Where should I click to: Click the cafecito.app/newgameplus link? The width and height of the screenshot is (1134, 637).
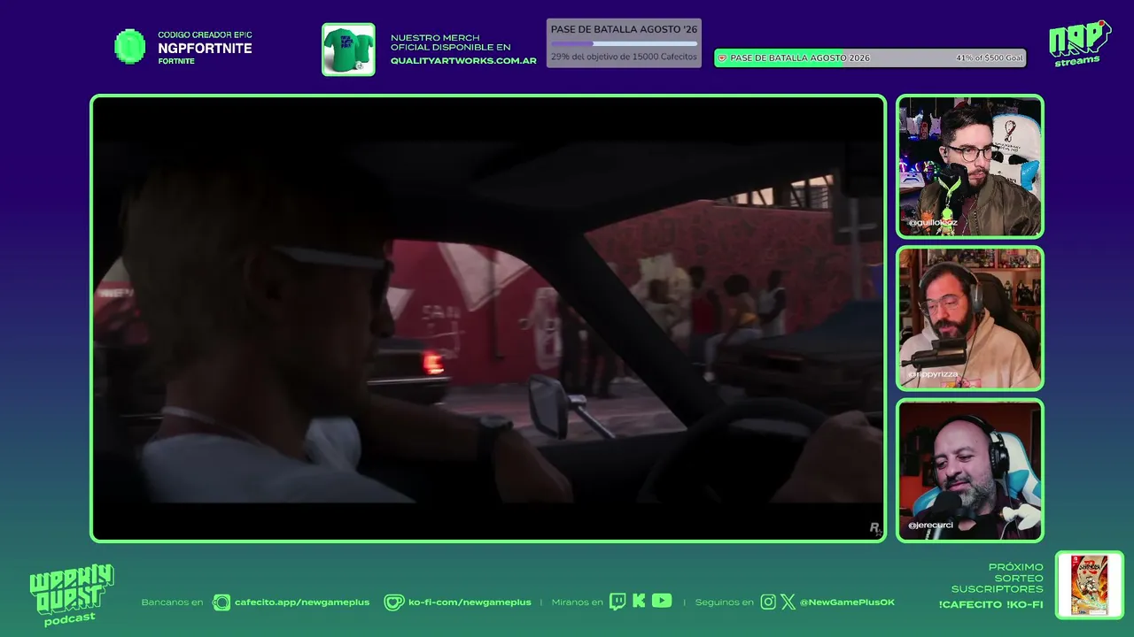tap(302, 602)
